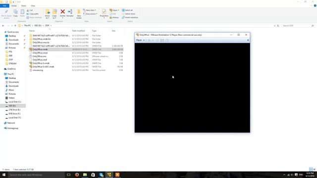This screenshot has height=178, width=317.
Task: Click This PC in the address bar
Action: 27,26
